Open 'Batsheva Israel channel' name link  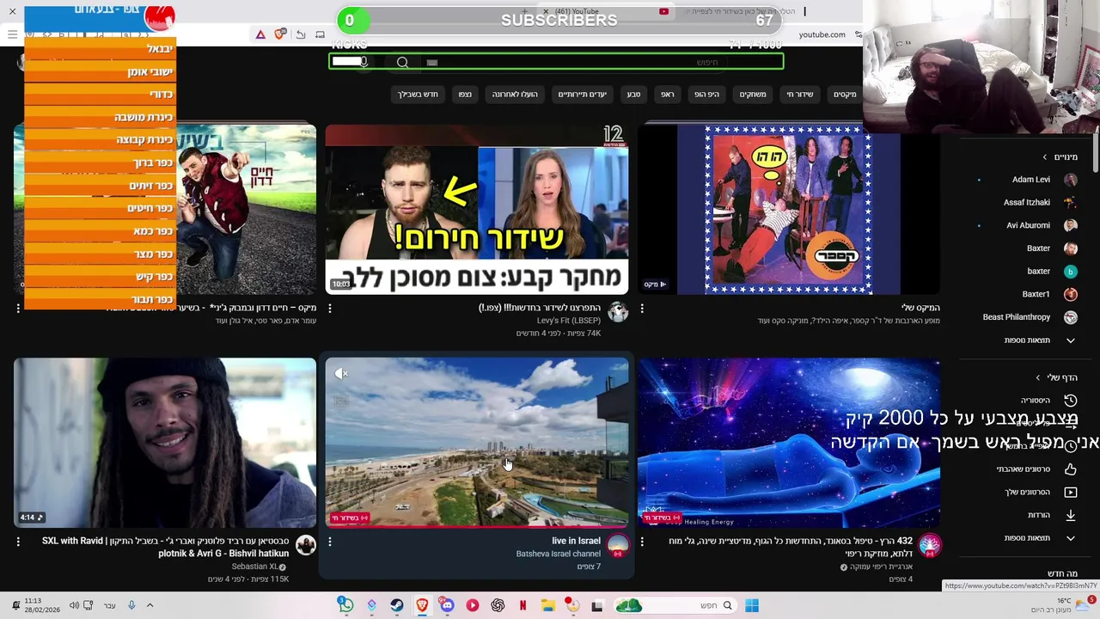point(558,554)
